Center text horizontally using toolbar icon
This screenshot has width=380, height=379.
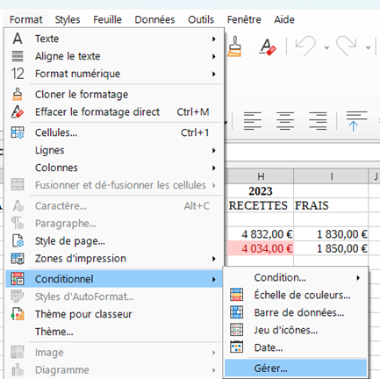pyautogui.click(x=285, y=120)
